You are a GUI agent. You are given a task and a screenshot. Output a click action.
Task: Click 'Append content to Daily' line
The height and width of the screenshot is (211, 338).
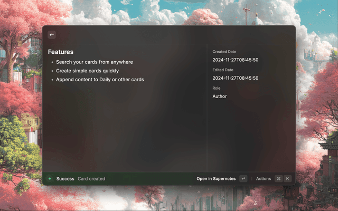coord(100,80)
